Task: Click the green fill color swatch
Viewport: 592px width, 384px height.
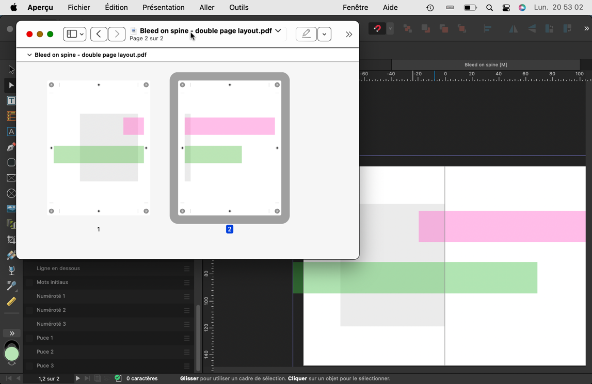Action: [11, 354]
